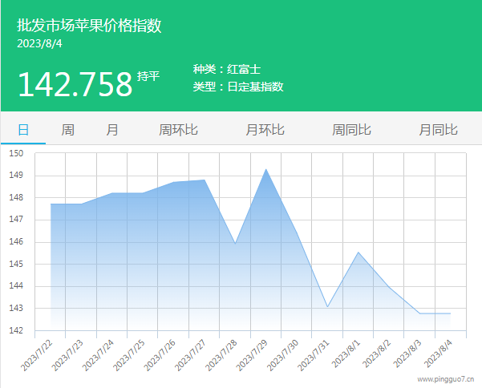
Task: Switch to the 周环比 tab
Action: (178, 130)
